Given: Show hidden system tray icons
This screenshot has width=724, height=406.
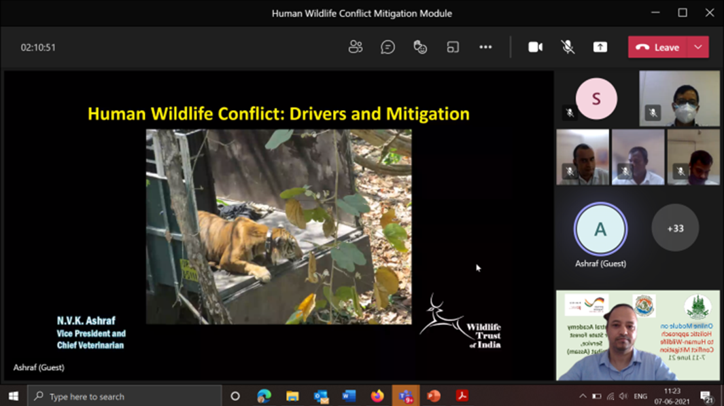Looking at the screenshot, I should (x=583, y=396).
